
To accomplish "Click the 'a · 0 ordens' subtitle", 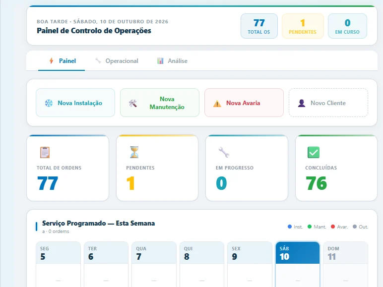I will pyautogui.click(x=56, y=231).
